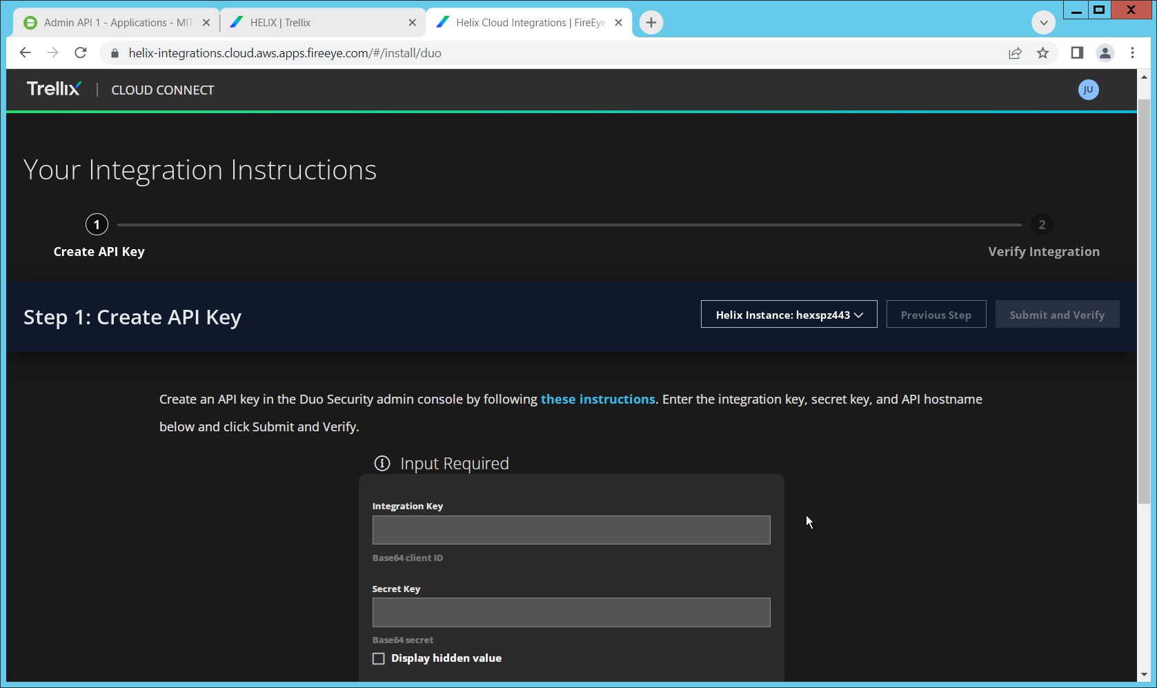Screen dimensions: 1157x688
Task: Open the tab search dropdown arrow
Action: pos(1043,23)
